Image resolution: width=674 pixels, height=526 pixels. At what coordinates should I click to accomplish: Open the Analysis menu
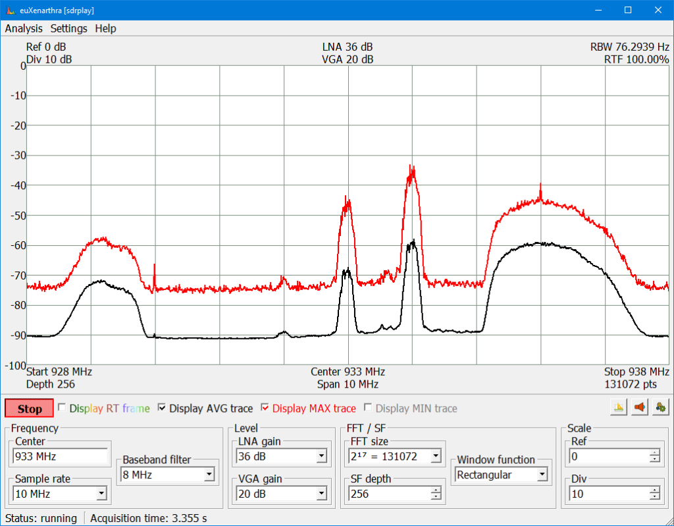point(24,28)
